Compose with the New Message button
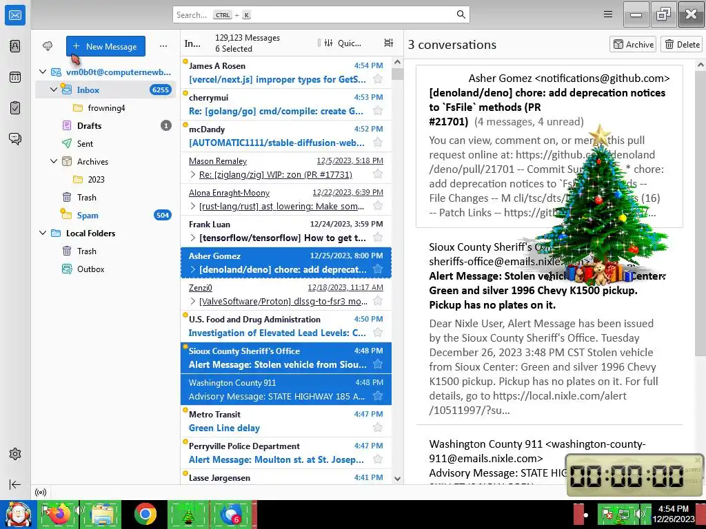This screenshot has height=529, width=706. (x=105, y=46)
